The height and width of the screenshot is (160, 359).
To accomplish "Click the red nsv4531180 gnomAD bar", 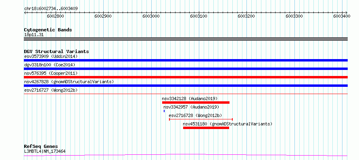I will pyautogui.click(x=206, y=128).
